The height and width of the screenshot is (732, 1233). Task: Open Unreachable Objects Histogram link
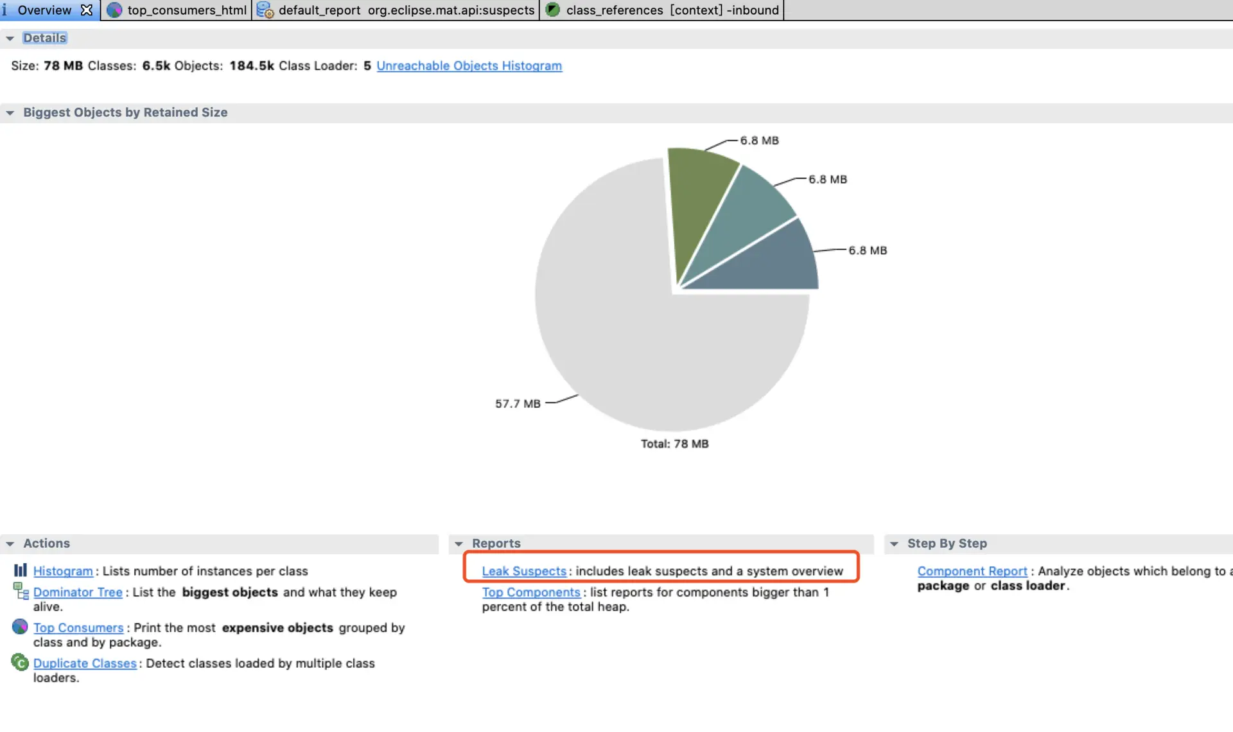469,65
